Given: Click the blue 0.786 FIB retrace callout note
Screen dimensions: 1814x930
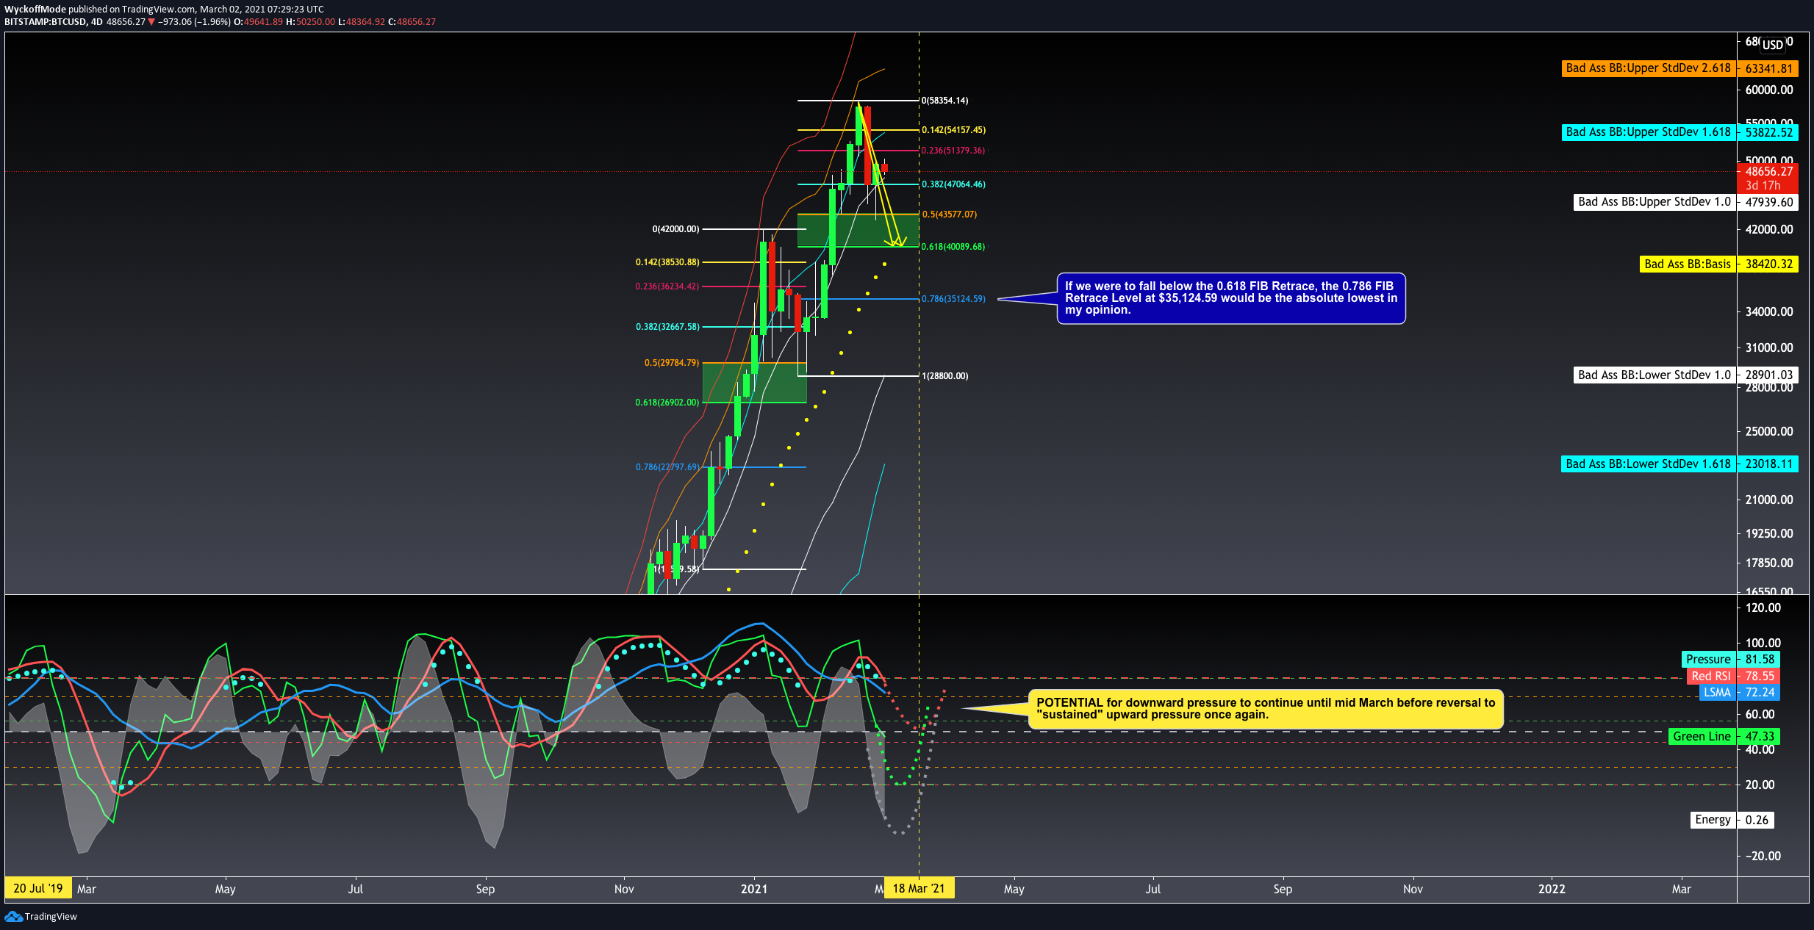Looking at the screenshot, I should [x=1231, y=298].
